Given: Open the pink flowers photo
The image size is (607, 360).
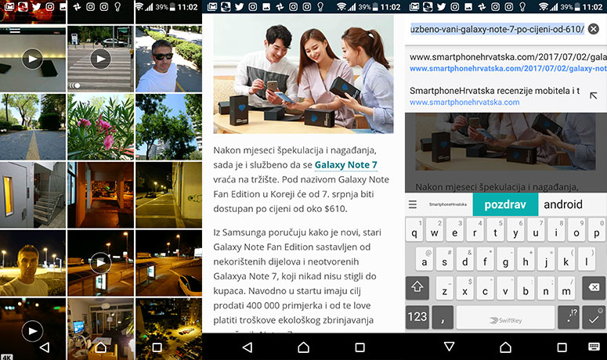Looking at the screenshot, I should click(101, 127).
